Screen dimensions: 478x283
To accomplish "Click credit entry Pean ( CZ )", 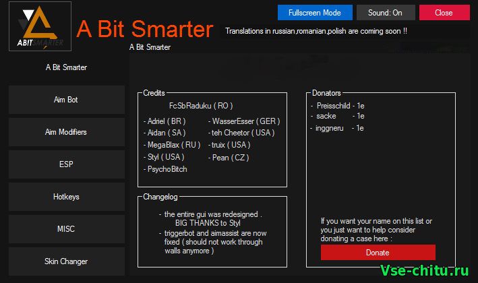I will pos(229,158).
